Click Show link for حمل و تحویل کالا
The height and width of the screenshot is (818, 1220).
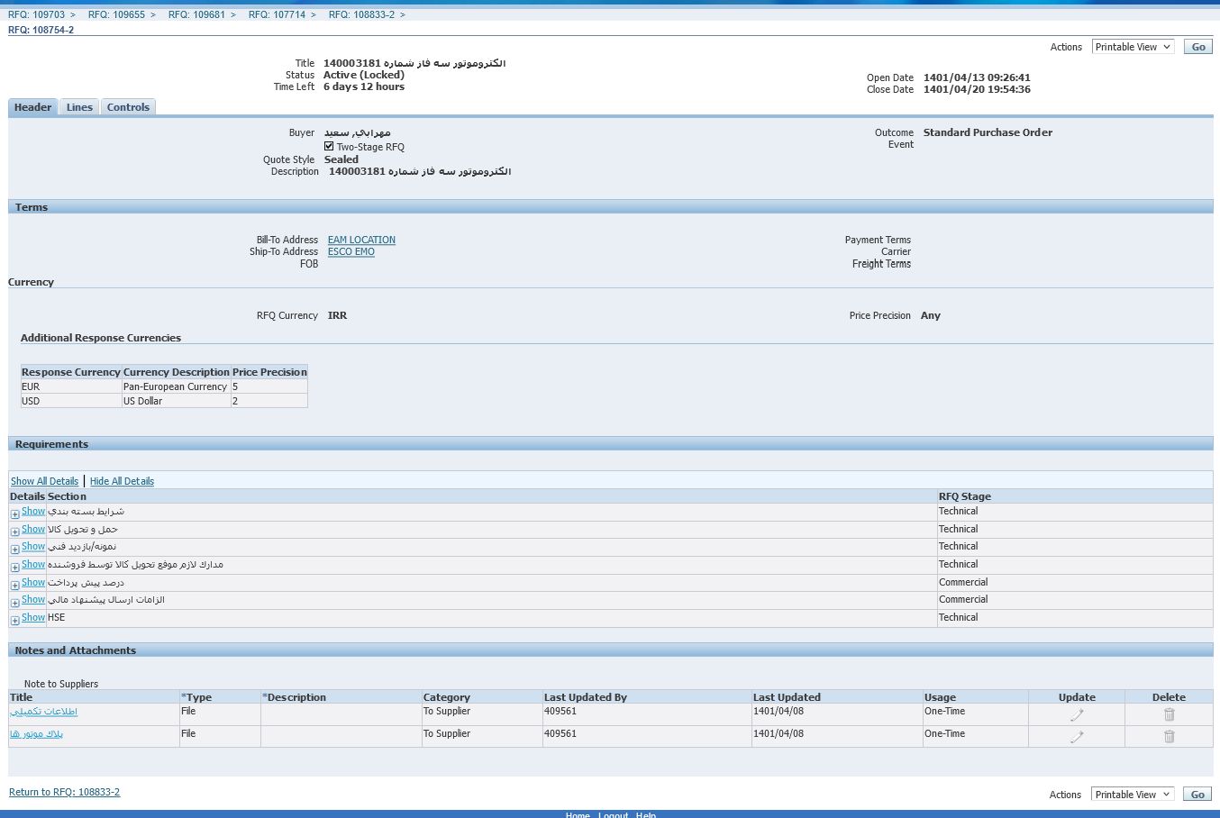point(33,529)
